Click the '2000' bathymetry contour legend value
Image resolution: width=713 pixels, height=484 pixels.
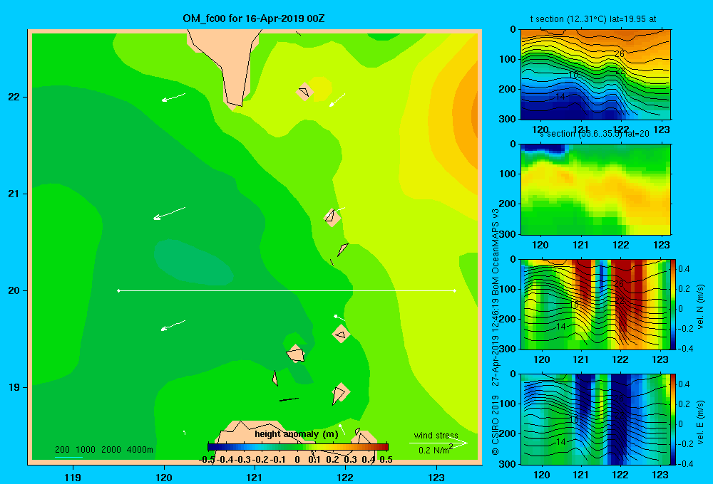click(111, 450)
